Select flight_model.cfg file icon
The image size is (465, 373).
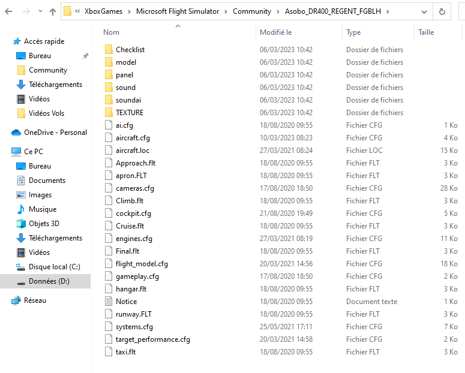pyautogui.click(x=109, y=264)
